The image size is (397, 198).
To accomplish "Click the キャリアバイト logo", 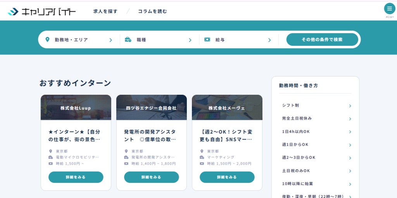I will click(x=42, y=12).
